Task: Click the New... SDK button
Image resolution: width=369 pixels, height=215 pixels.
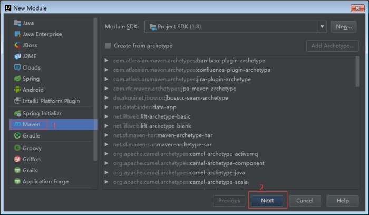Action: pyautogui.click(x=344, y=26)
